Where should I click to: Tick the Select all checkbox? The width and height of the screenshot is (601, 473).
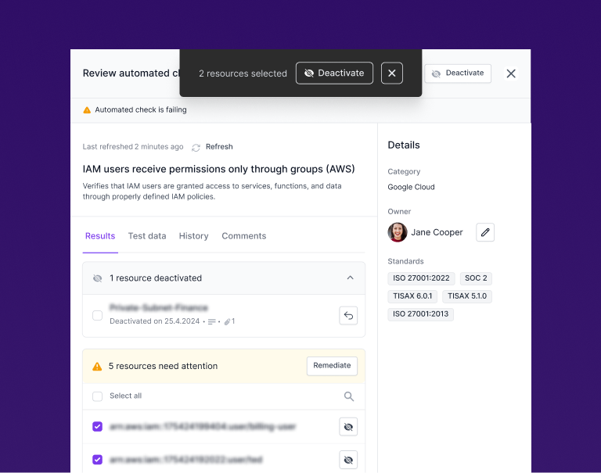98,396
